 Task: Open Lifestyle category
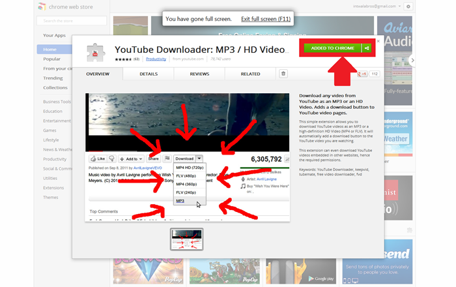51,140
